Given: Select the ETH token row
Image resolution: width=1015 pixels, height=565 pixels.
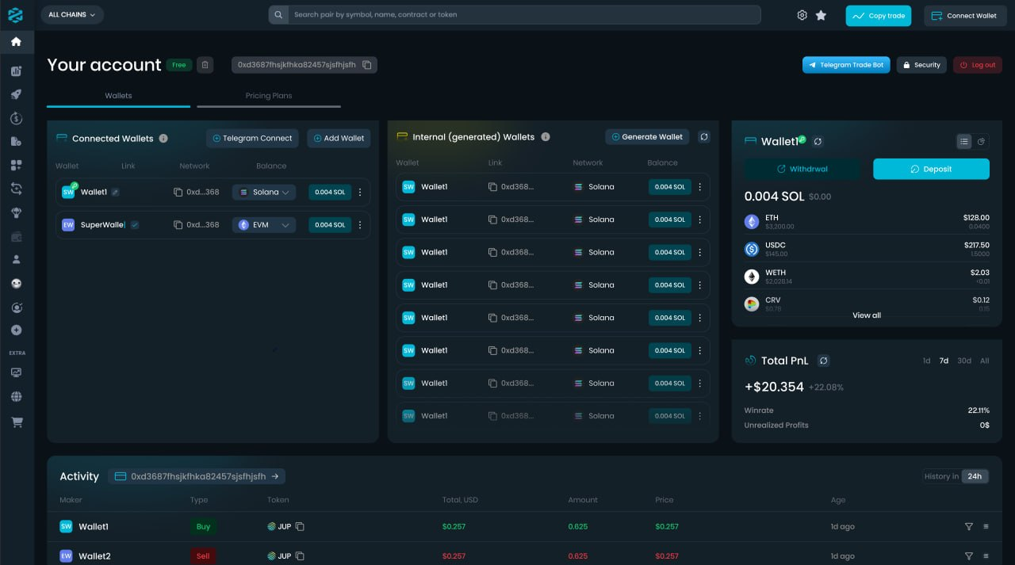Looking at the screenshot, I should [867, 222].
